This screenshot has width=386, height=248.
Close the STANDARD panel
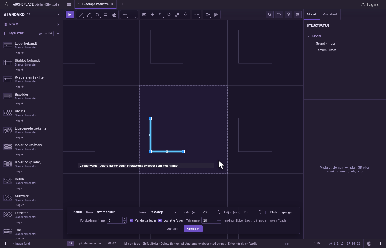(58, 15)
